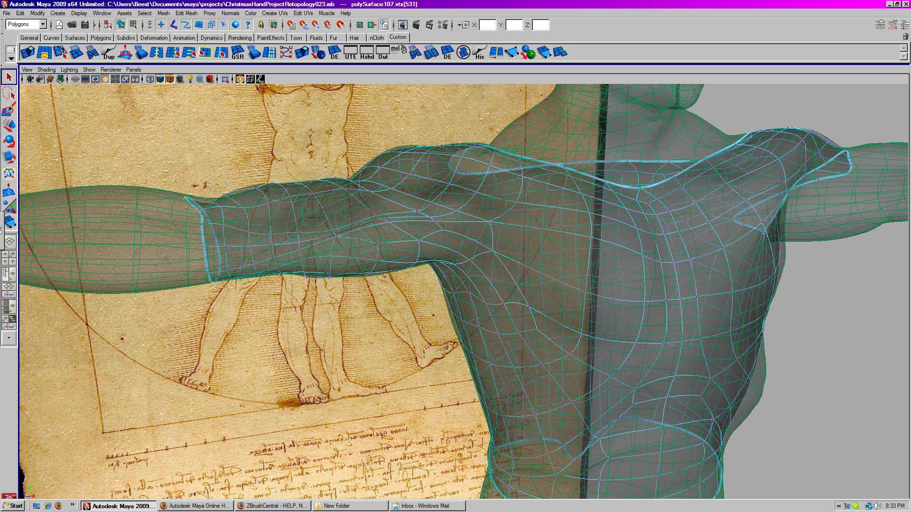Toggle snap to curves magnet
This screenshot has height=512, width=911.
pyautogui.click(x=304, y=25)
